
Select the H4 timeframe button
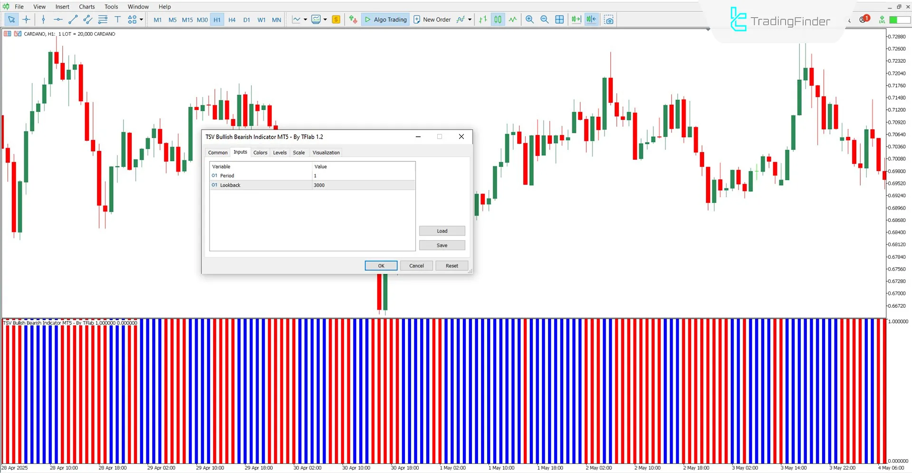click(232, 19)
